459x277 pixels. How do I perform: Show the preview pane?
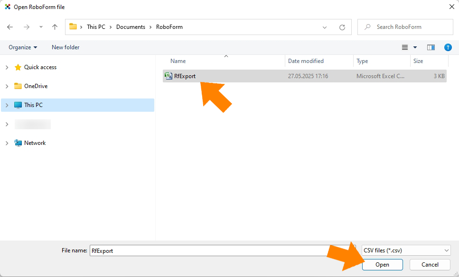pyautogui.click(x=431, y=47)
